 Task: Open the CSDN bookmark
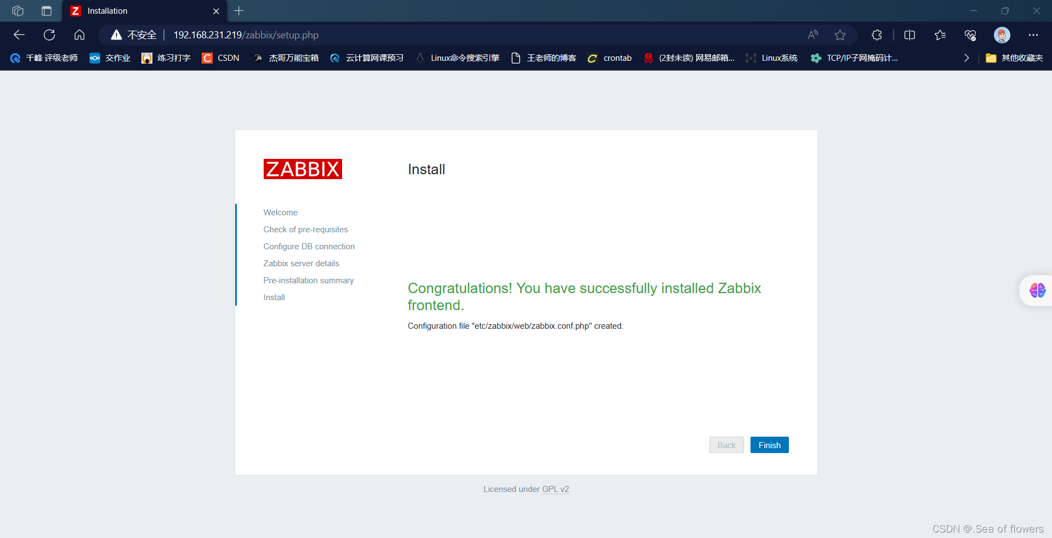click(x=221, y=58)
